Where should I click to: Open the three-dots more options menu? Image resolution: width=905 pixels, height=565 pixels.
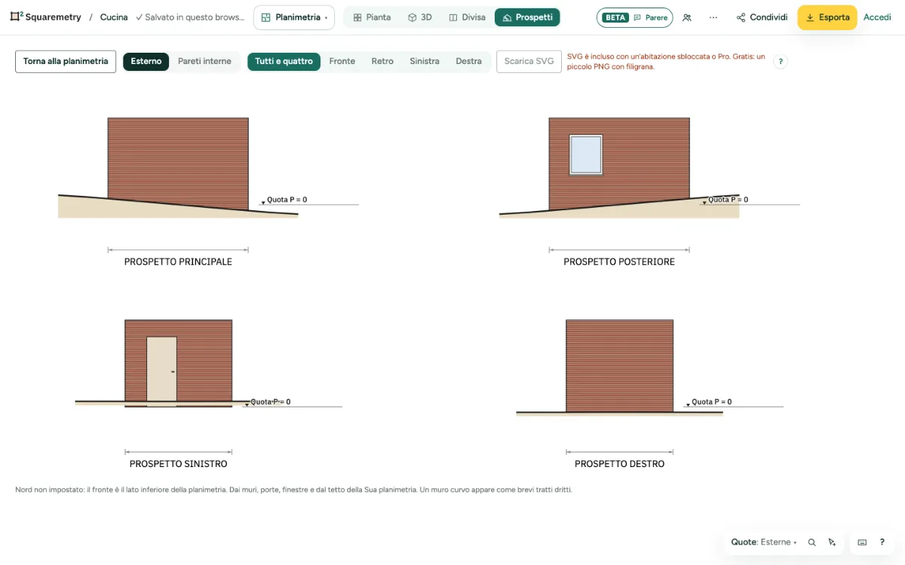click(x=713, y=17)
